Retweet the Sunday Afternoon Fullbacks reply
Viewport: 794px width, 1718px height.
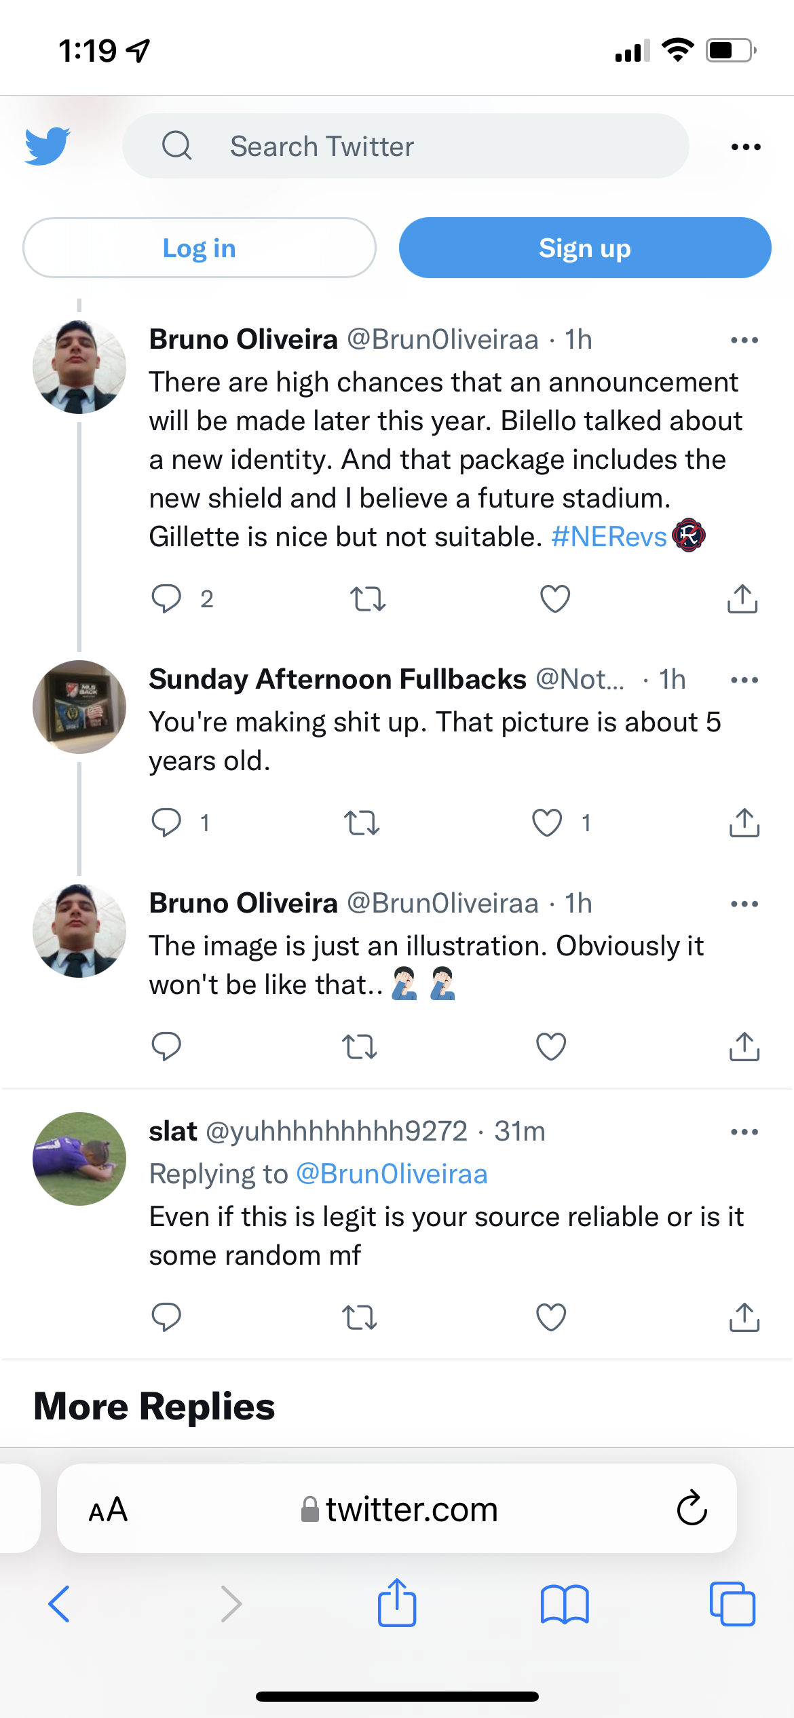[361, 822]
